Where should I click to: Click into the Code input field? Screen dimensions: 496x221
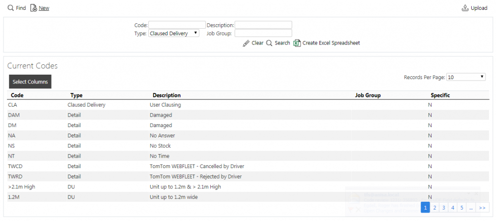[177, 25]
